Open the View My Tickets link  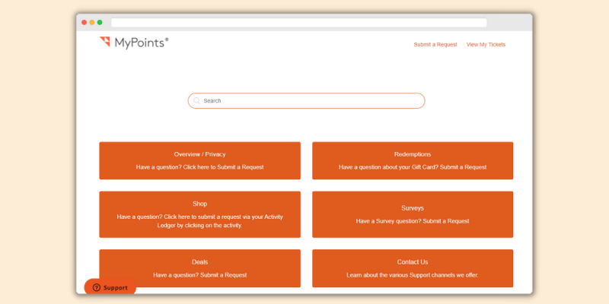point(486,45)
